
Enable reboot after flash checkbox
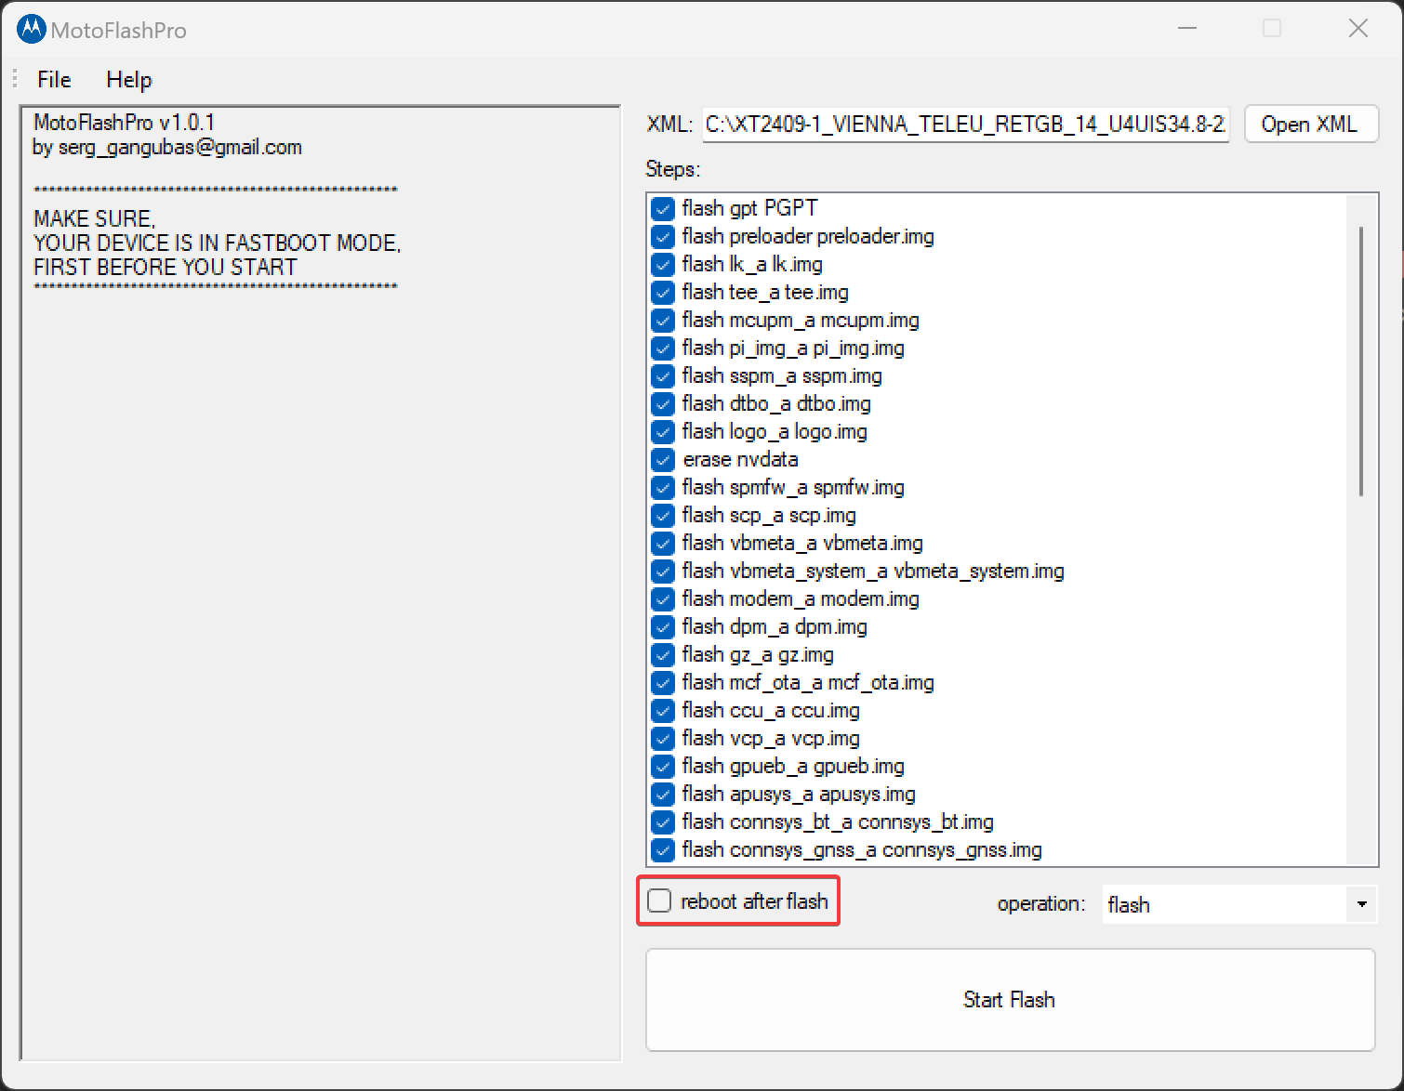click(659, 901)
